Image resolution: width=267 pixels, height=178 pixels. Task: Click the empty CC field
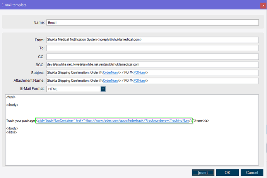point(152,57)
